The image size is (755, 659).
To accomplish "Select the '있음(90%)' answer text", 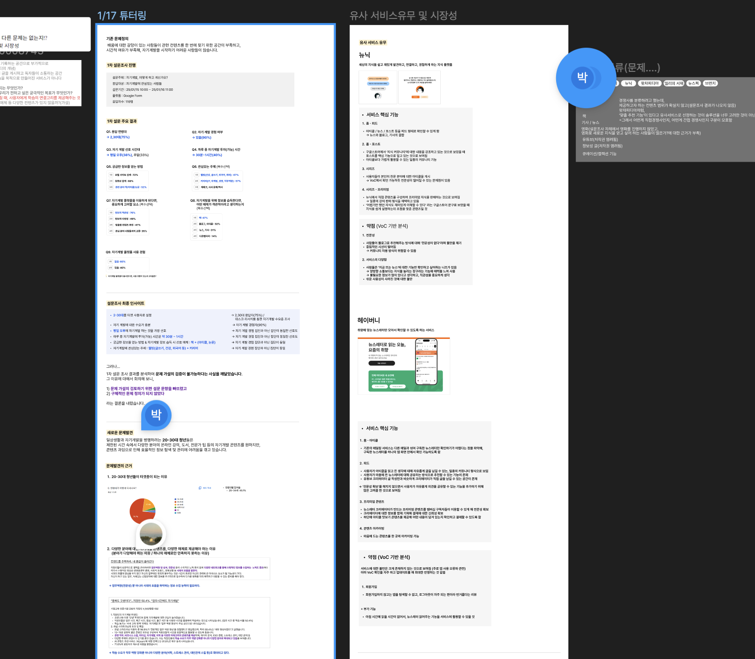I will tap(202, 138).
